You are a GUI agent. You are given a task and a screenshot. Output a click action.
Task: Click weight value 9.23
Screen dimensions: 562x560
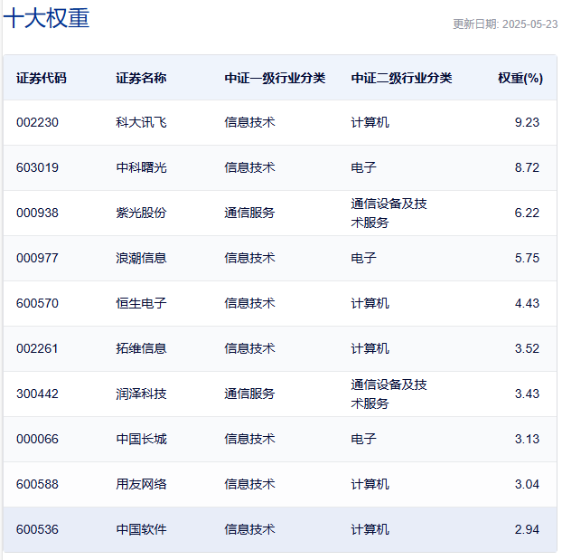tap(527, 122)
